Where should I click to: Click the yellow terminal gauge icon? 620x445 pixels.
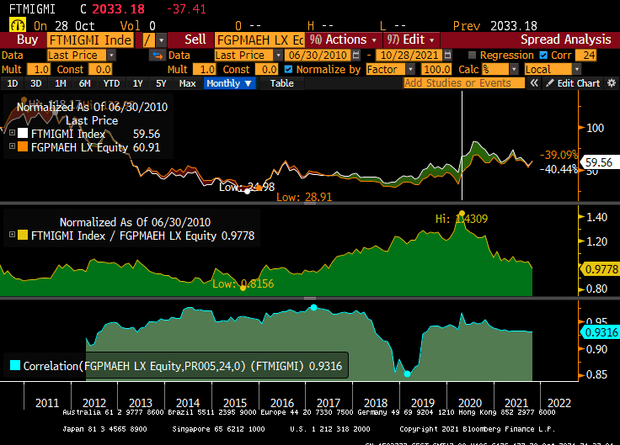pyautogui.click(x=18, y=25)
